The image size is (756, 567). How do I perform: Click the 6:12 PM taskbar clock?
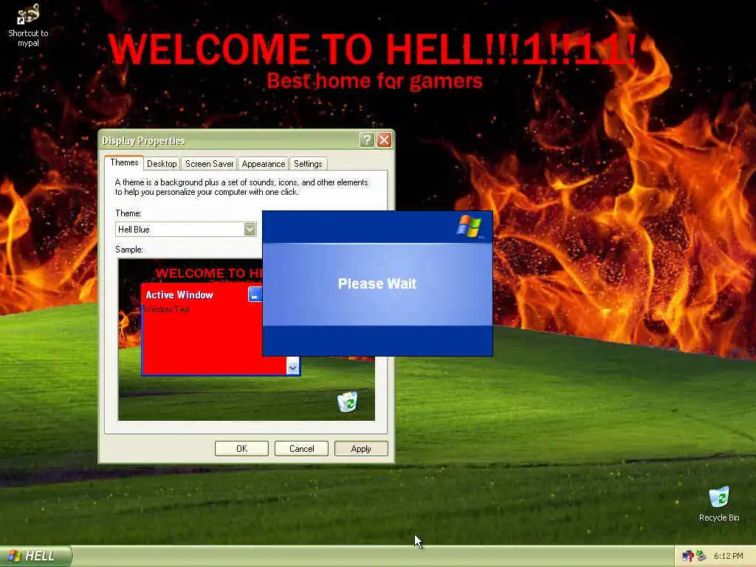[x=729, y=556]
